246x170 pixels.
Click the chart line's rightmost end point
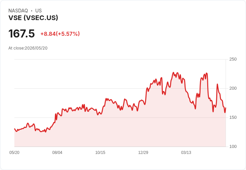[x=226, y=108]
